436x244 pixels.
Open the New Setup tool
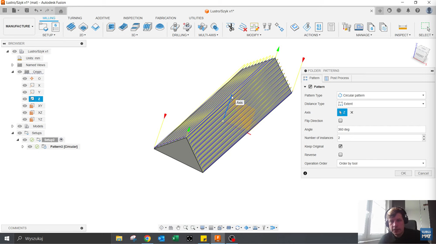pos(43,27)
